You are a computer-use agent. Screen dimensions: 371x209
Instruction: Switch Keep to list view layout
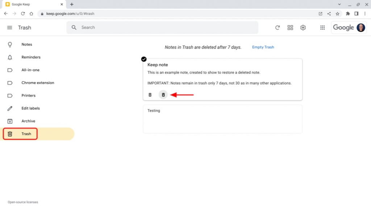(x=290, y=27)
